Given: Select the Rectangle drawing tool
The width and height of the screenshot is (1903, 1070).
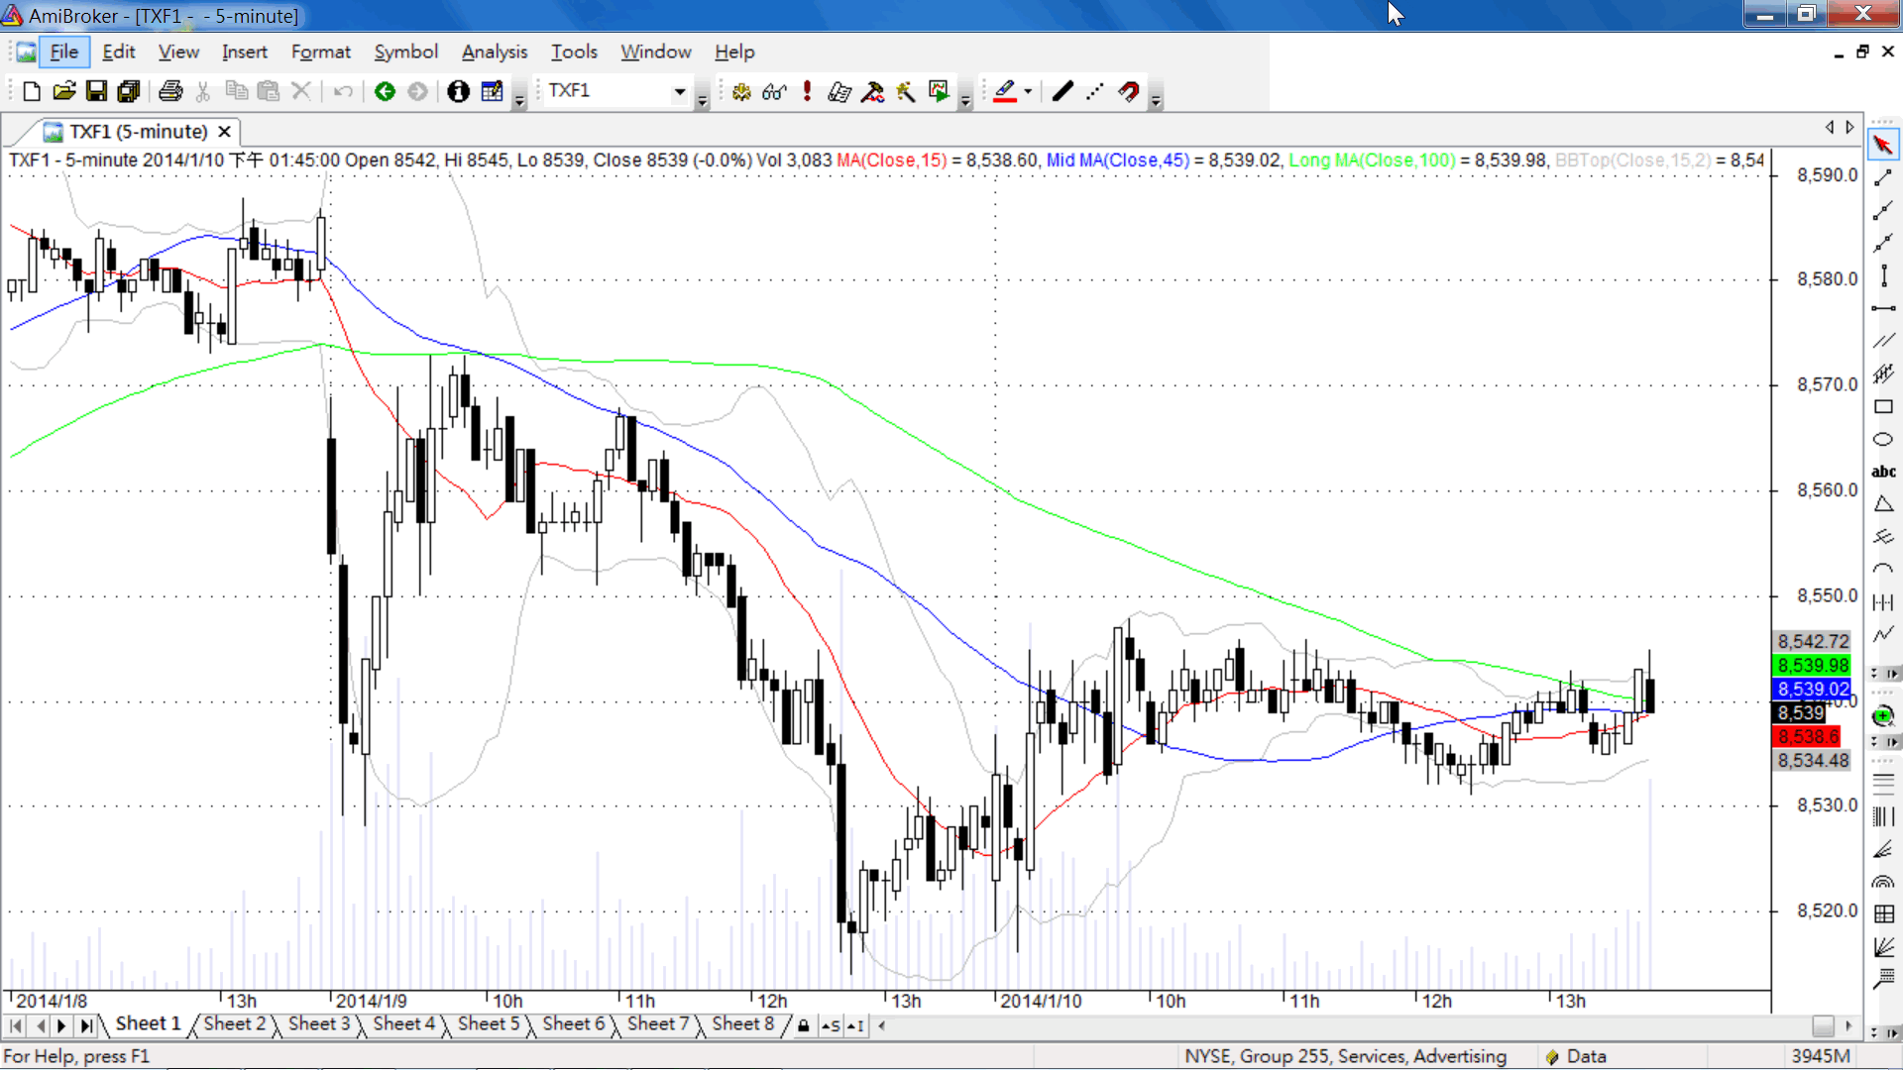Looking at the screenshot, I should 1883,406.
